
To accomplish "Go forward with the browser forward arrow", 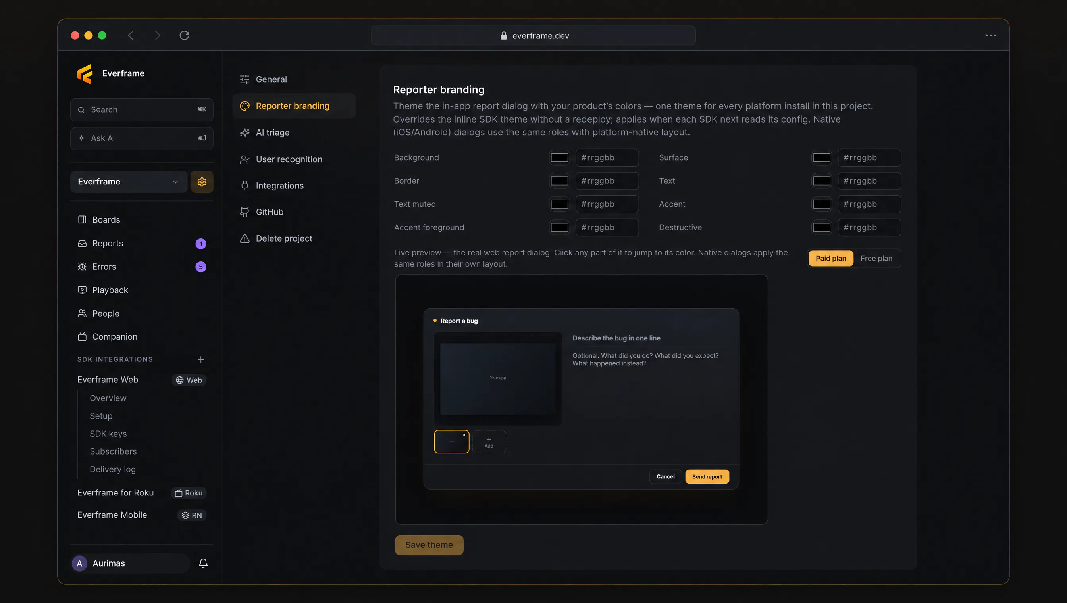I will [158, 35].
